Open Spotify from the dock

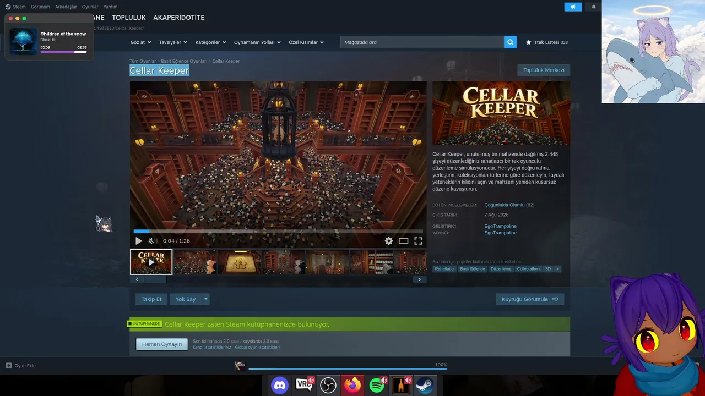(377, 385)
